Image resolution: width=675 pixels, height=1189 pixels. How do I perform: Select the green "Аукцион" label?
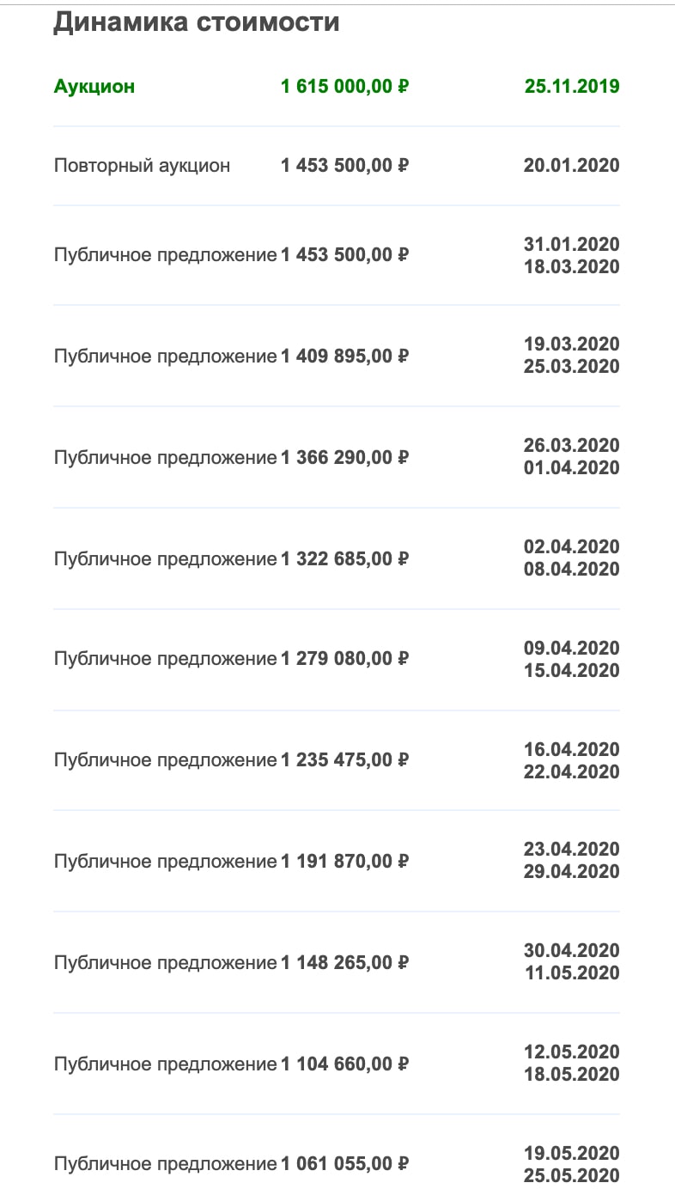94,87
